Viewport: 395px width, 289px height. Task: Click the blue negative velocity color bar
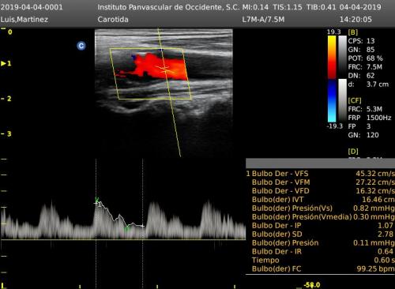pyautogui.click(x=332, y=101)
